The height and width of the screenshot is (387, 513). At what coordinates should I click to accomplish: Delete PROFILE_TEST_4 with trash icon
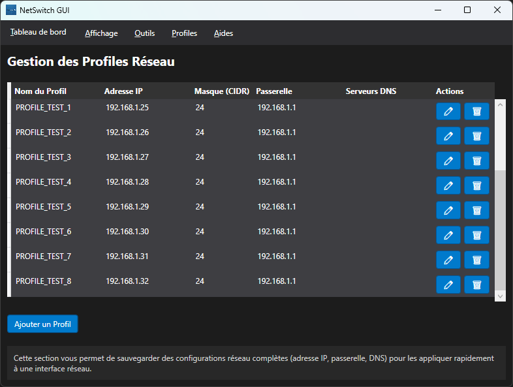point(476,185)
